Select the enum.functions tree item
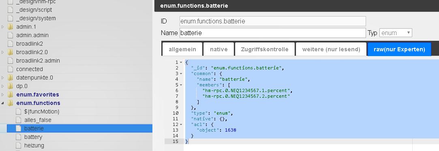The image size is (439, 151). tap(39, 103)
